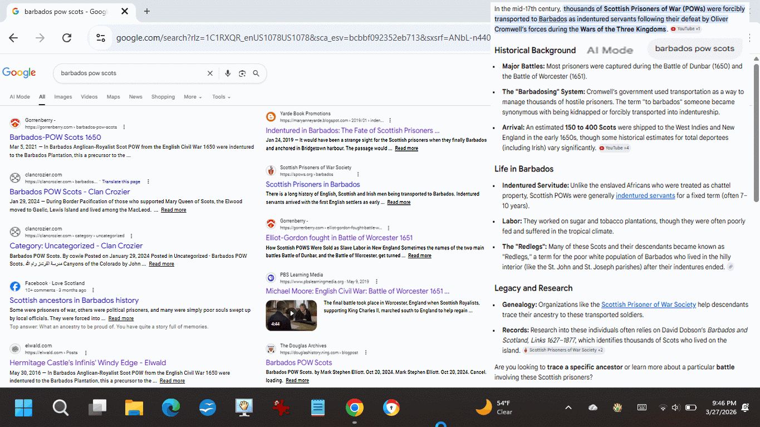The width and height of the screenshot is (760, 427).
Task: Open Scottish Prisoners in Barbados link
Action: 312,184
